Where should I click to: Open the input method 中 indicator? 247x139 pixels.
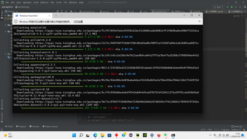(x=215, y=135)
